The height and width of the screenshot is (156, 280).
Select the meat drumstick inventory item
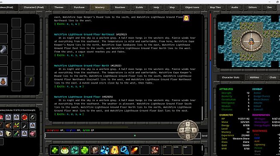[x=8, y=125]
